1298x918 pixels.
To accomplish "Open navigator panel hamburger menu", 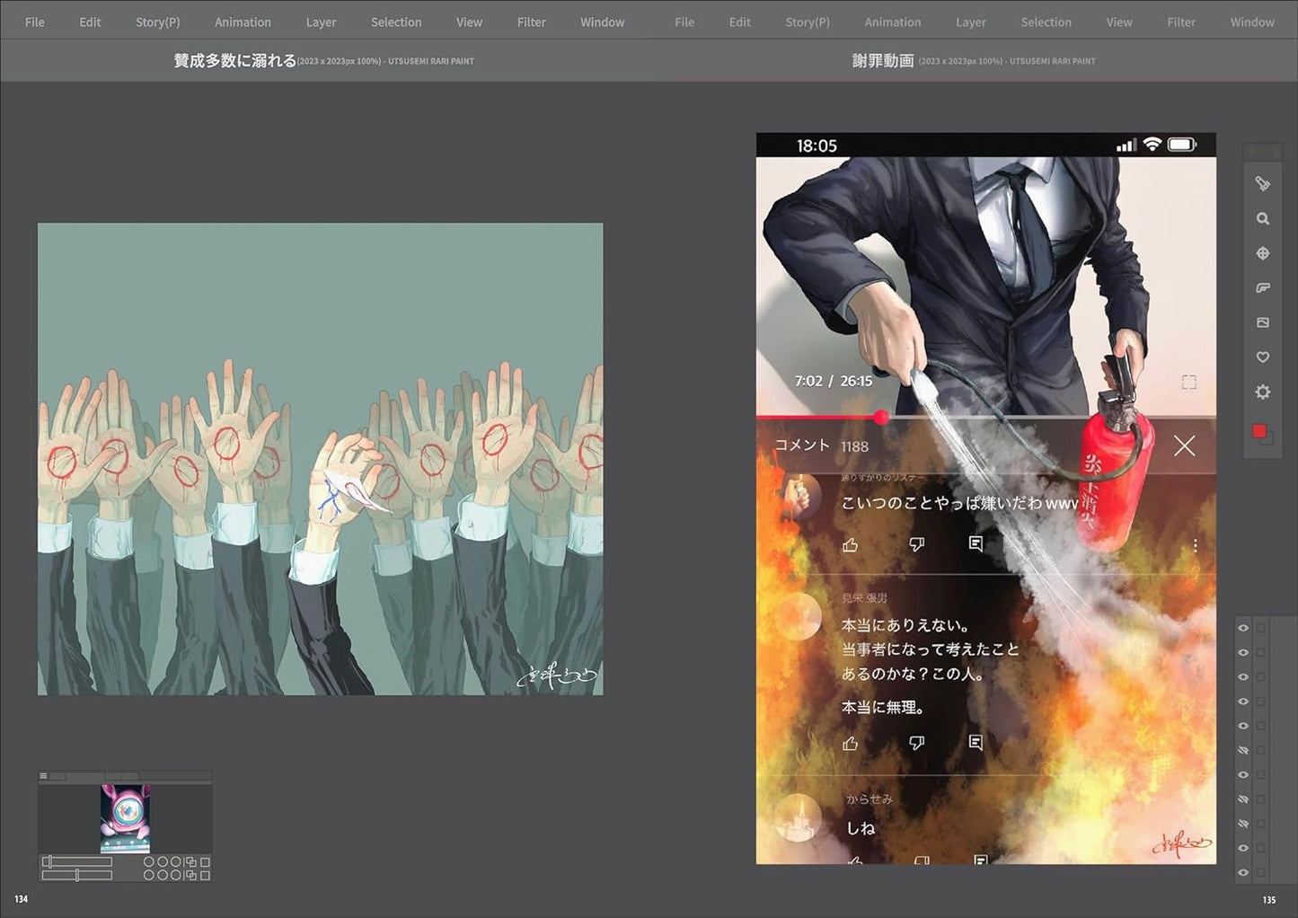I will 43,776.
